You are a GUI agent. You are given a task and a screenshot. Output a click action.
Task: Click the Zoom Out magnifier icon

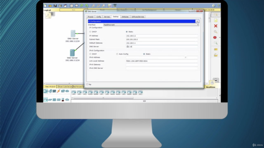pos(103,6)
